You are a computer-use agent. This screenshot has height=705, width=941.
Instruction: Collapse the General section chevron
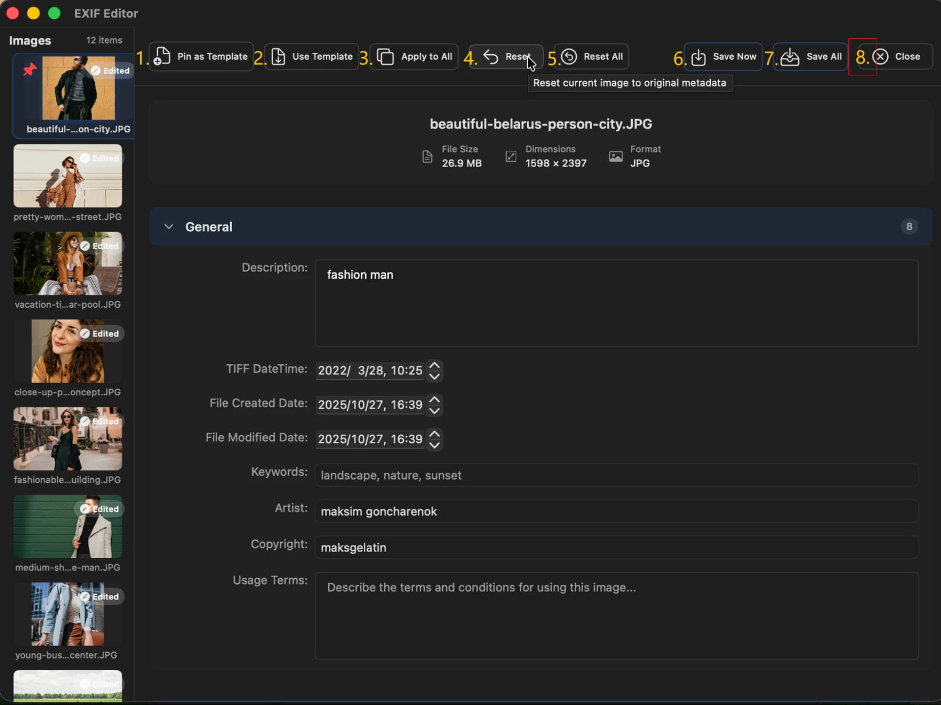[x=169, y=227]
